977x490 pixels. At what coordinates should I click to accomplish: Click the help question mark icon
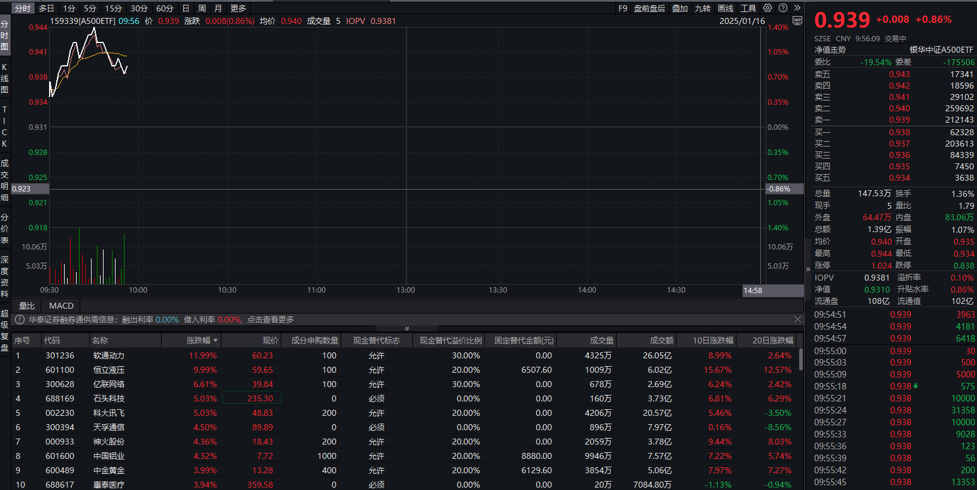[783, 8]
